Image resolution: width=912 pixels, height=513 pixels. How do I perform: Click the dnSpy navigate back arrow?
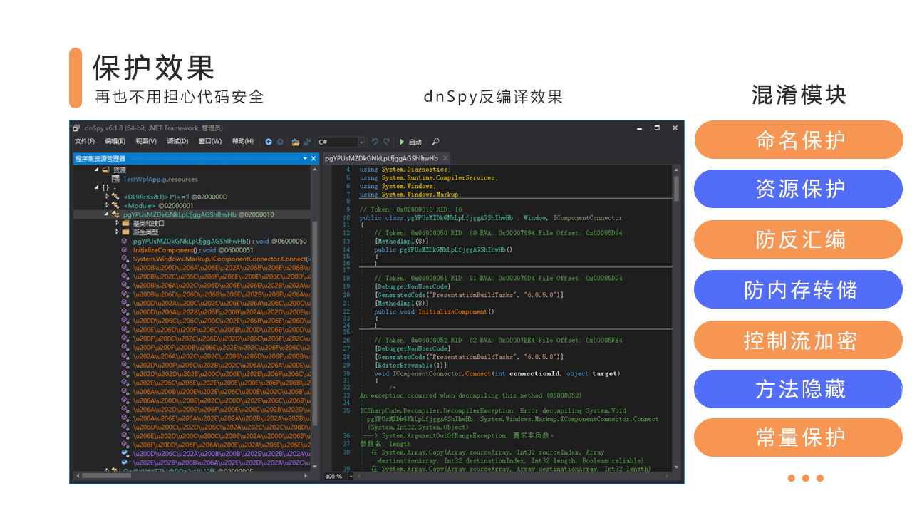[x=269, y=142]
